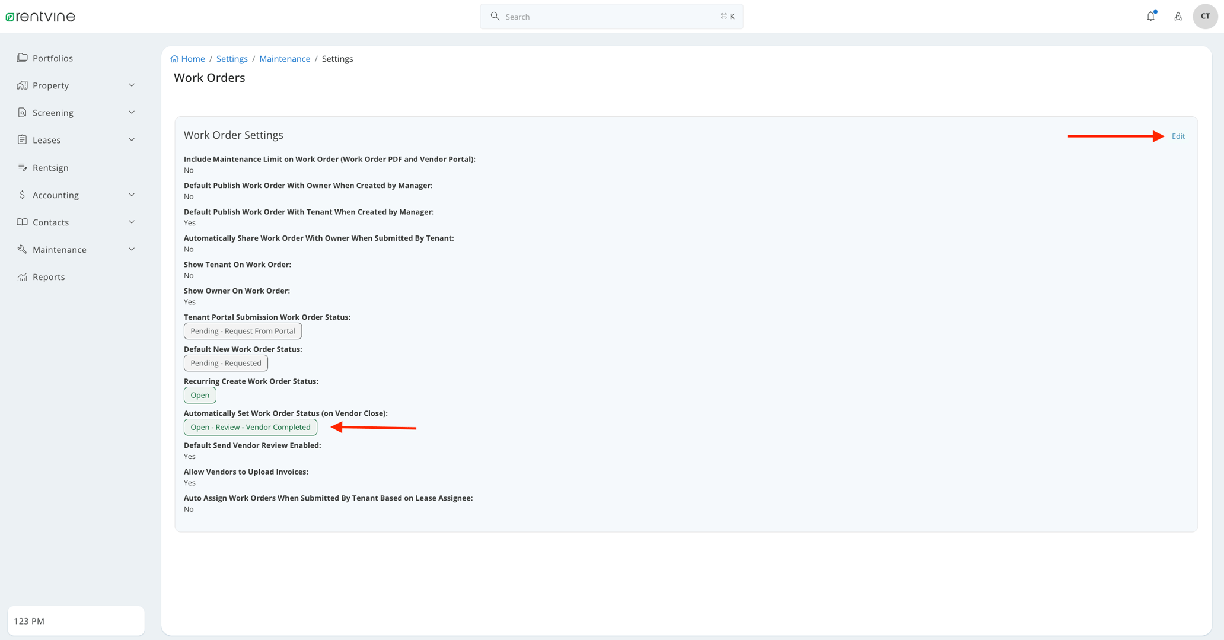Viewport: 1224px width, 640px height.
Task: Click the Rentvine logo
Action: coord(40,16)
